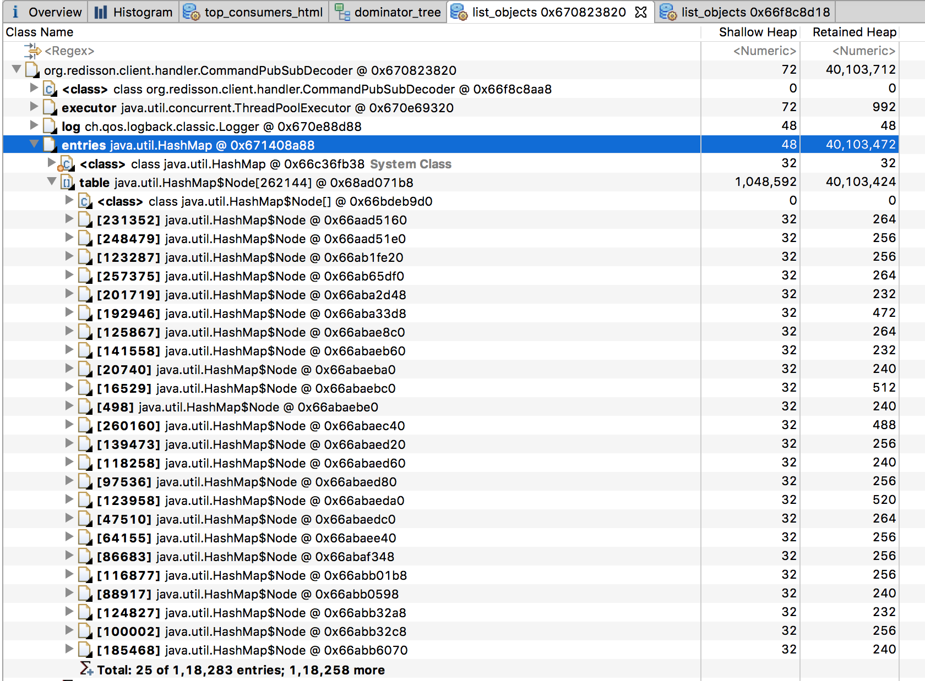Click the <Regex> filter field
The width and height of the screenshot is (925, 681).
click(72, 51)
